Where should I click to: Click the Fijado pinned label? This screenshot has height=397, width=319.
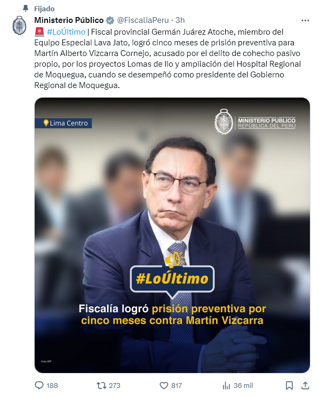tap(44, 9)
